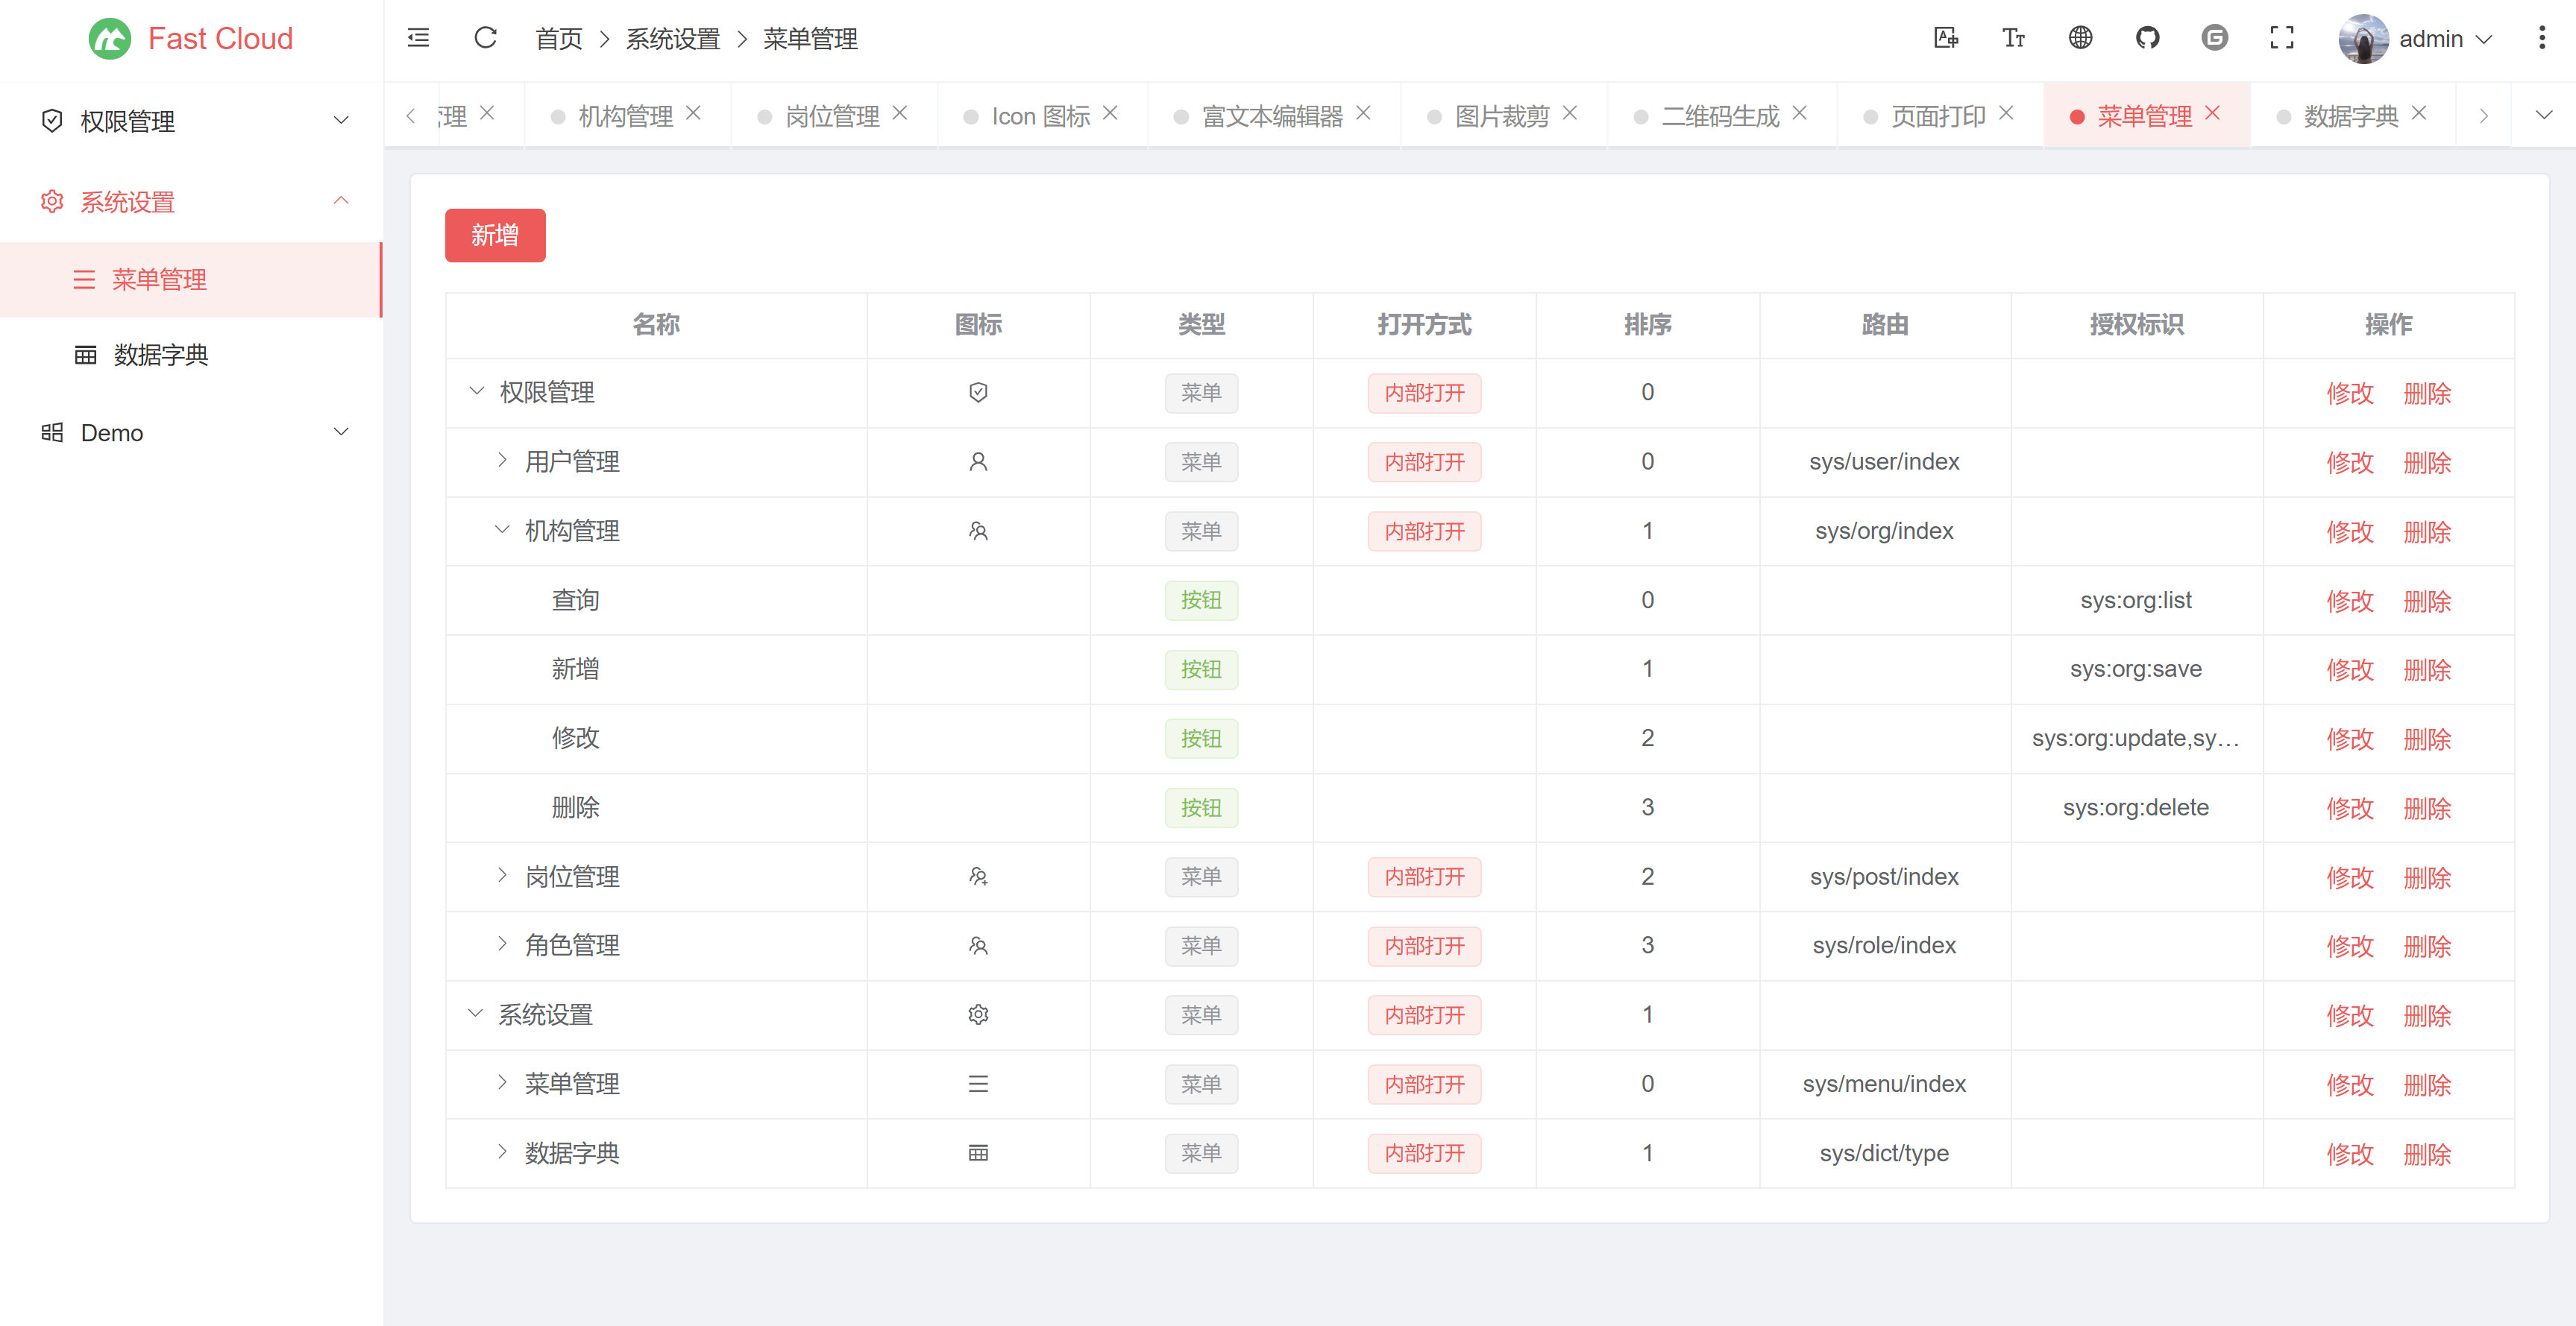Expand the 角色管理 table row
This screenshot has width=2576, height=1326.
pos(502,944)
